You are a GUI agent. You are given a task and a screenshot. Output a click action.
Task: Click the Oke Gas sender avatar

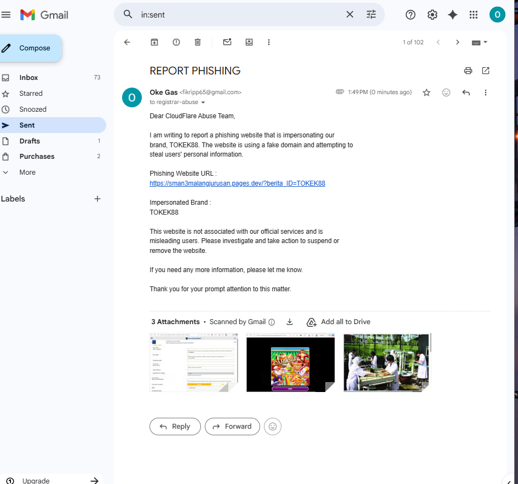pos(132,97)
